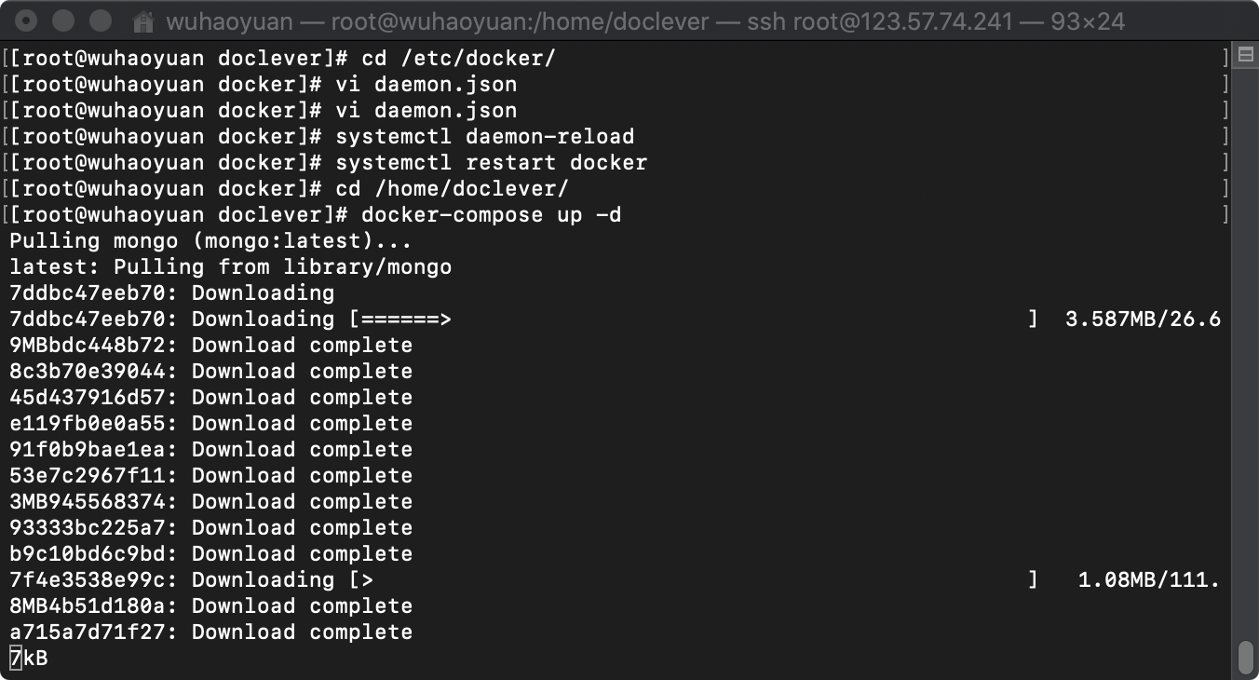Screen dimensions: 1259x680
Task: Click the terminal cursor block before kB
Action: [15, 659]
